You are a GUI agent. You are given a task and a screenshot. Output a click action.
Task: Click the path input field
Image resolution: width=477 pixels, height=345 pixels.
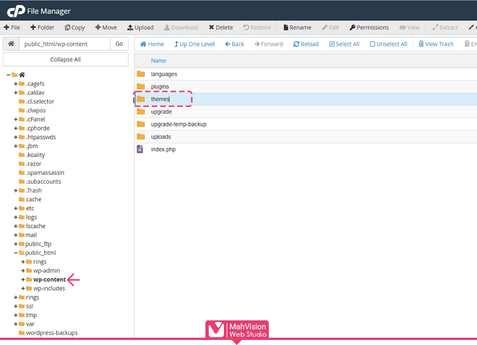(x=65, y=44)
